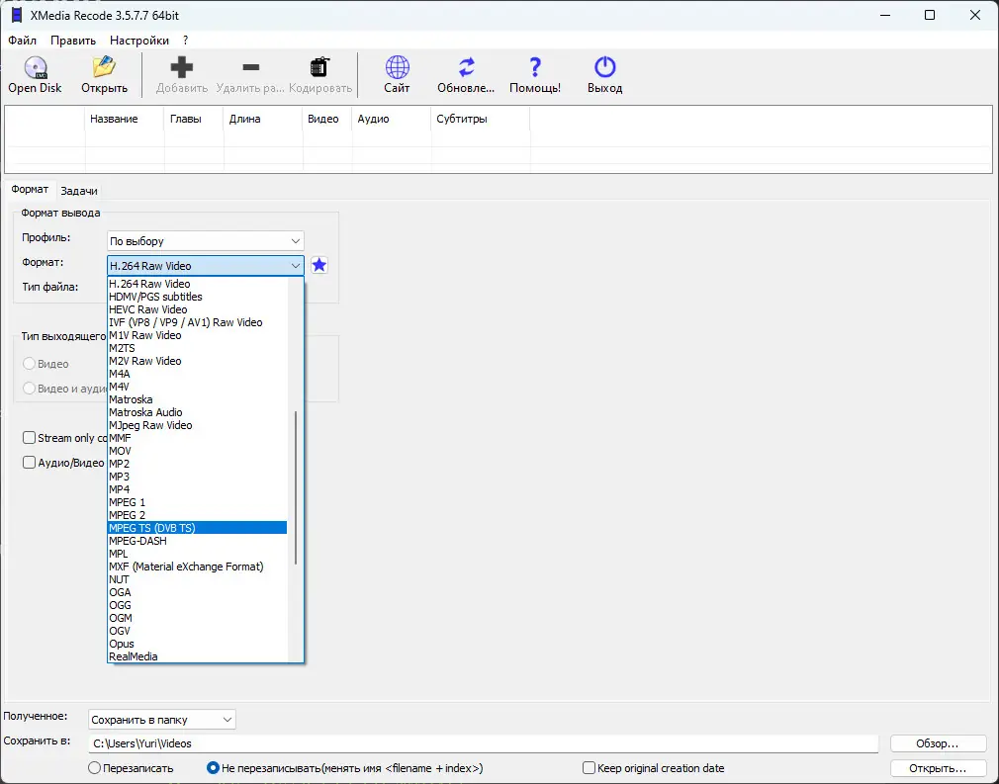Open help with the Помощь! question icon
Viewport: 999px width, 784px height.
point(535,67)
